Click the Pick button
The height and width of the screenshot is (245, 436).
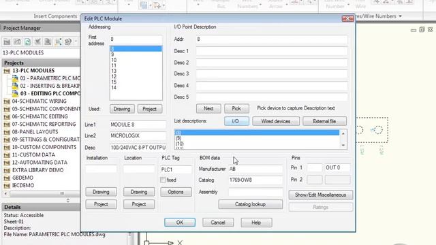[x=236, y=109]
